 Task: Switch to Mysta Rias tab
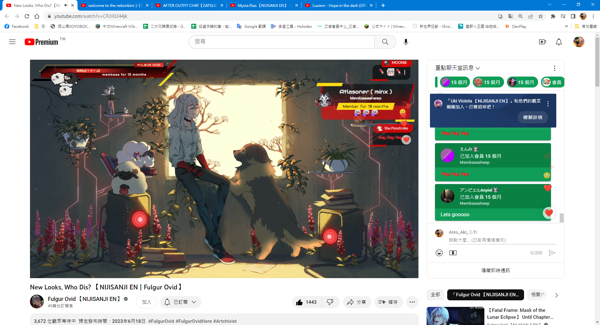264,5
